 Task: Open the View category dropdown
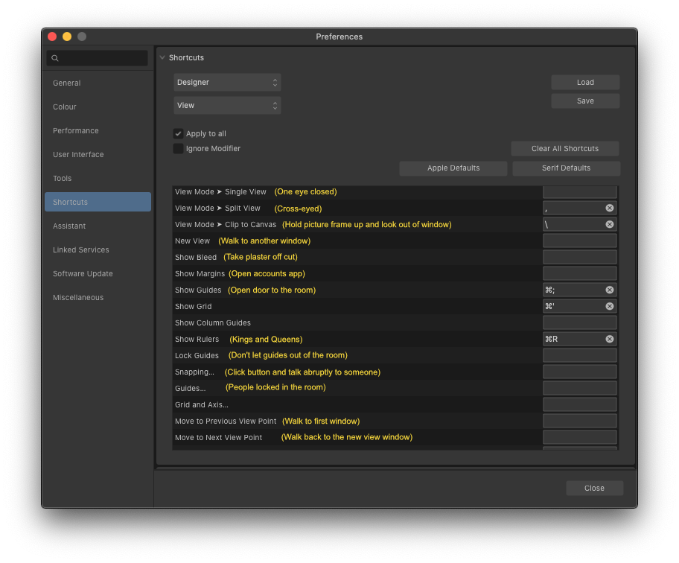(227, 105)
